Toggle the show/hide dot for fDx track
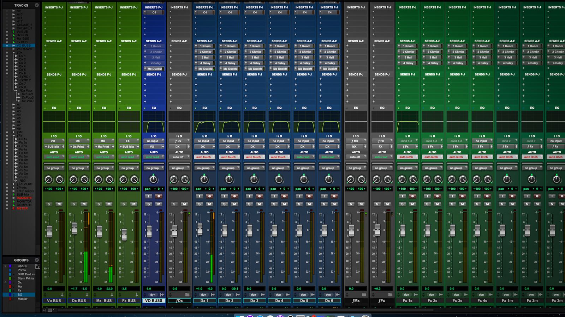Image resolution: width=565 pixels, height=317 pixels. (7, 53)
